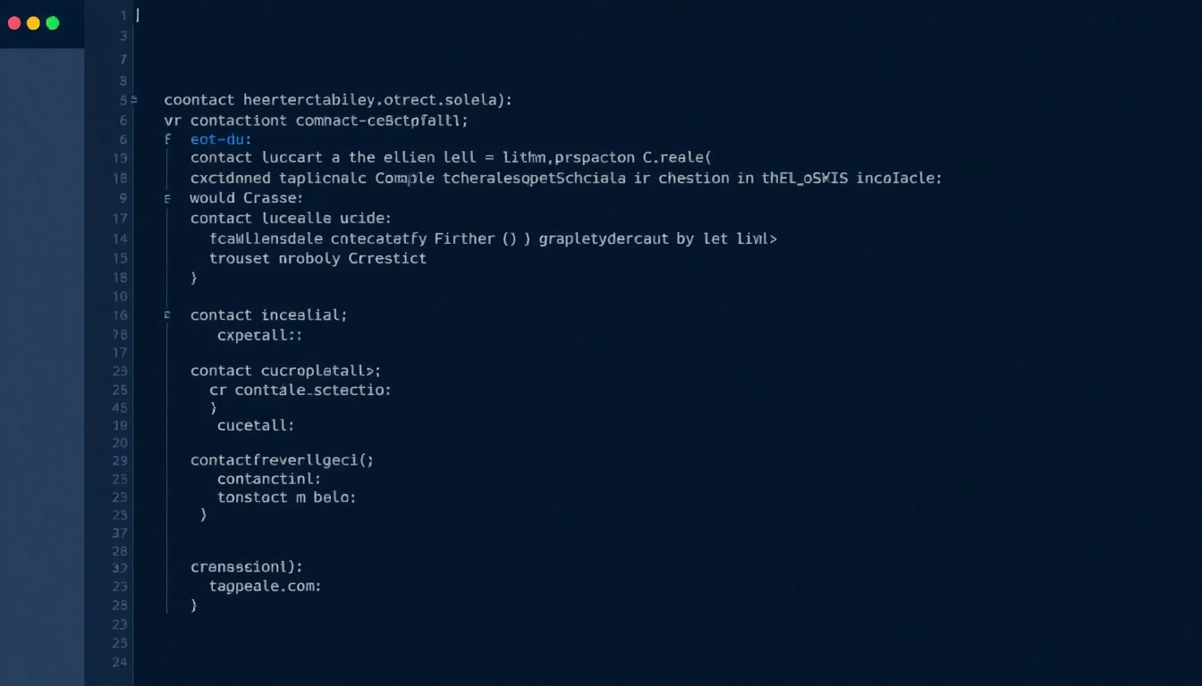Screen dimensions: 1202x686
Task: Collapse the fold marker beside 'contact incealial;'
Action: coord(167,315)
